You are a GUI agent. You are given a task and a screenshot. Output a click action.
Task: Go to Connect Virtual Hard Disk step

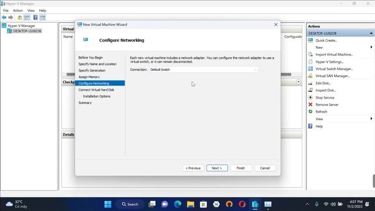coord(96,90)
